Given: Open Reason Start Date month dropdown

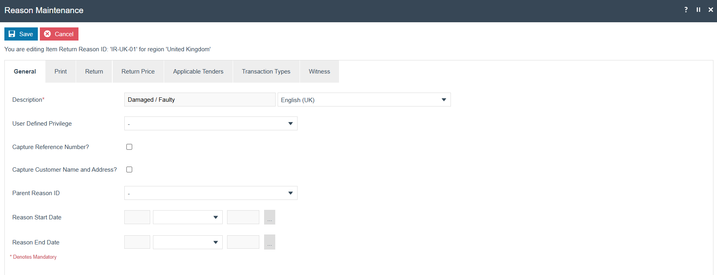Looking at the screenshot, I should click(188, 217).
